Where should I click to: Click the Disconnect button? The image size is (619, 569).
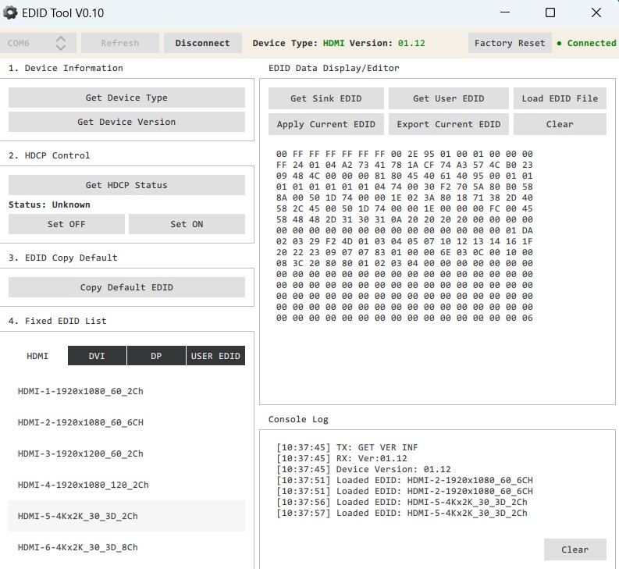click(202, 43)
